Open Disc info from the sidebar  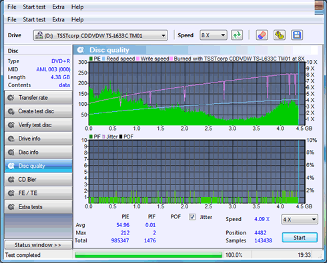pos(38,152)
